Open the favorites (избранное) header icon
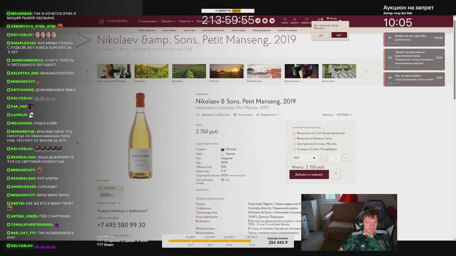The image size is (456, 256). pyautogui.click(x=306, y=20)
